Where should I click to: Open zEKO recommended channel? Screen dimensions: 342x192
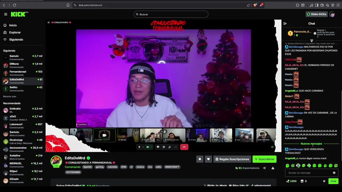23,118
